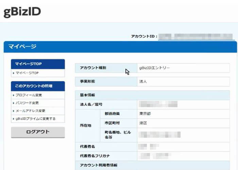The width and height of the screenshot is (238, 170).
Task: Click the アカウント種別 label cell
Action: pos(106,68)
